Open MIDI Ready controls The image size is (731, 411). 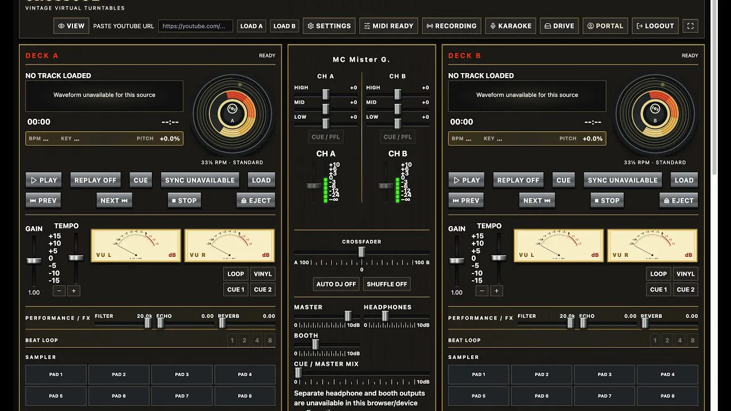(388, 26)
